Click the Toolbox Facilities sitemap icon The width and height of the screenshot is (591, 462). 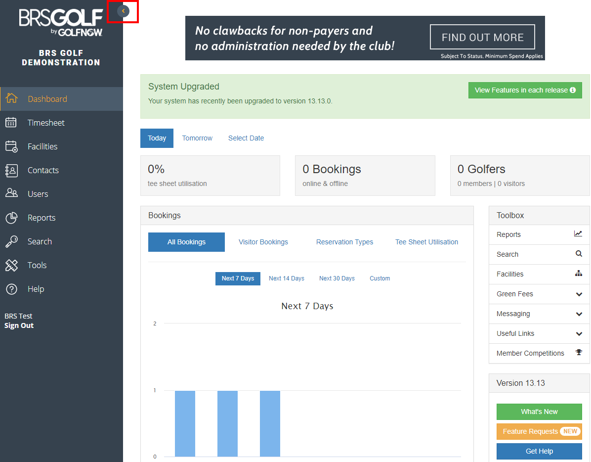579,274
